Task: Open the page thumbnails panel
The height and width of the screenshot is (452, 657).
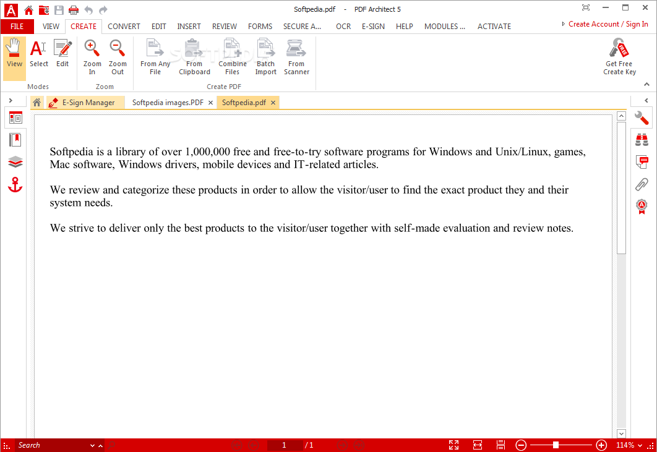Action: pyautogui.click(x=15, y=118)
